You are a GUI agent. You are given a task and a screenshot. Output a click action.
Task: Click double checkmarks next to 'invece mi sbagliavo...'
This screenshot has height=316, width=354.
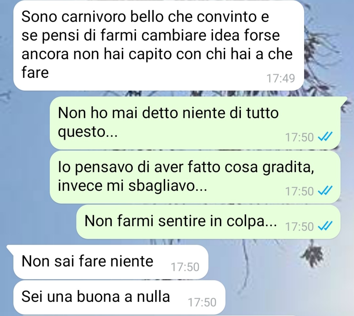pyautogui.click(x=325, y=191)
